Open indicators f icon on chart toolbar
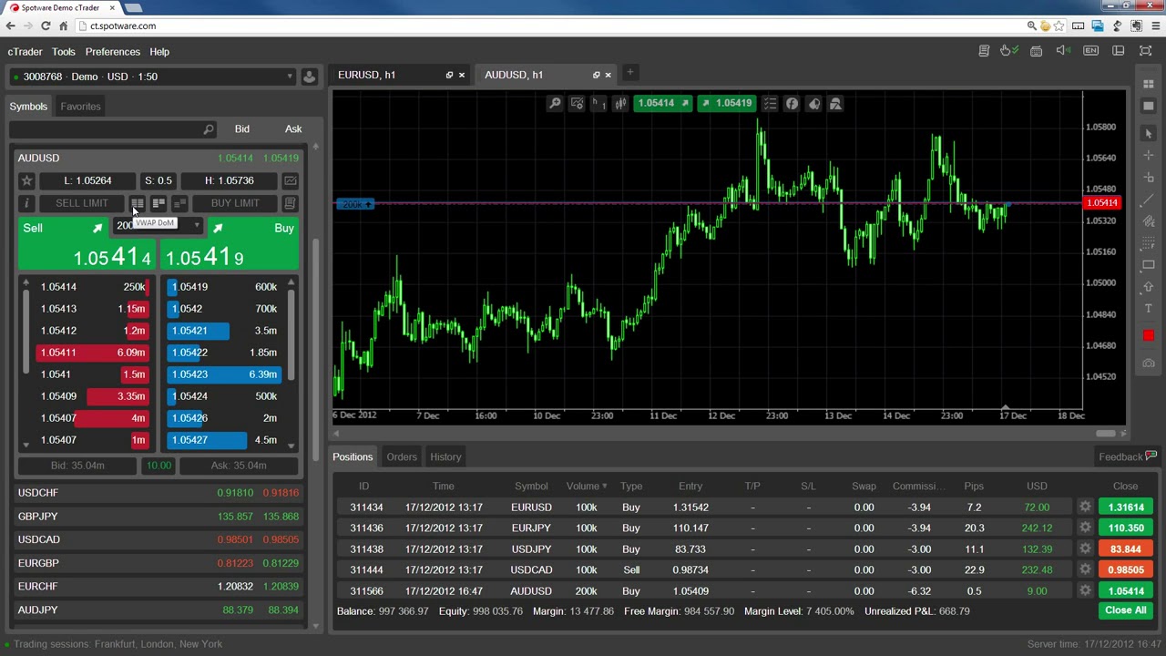This screenshot has width=1166, height=656. point(792,104)
